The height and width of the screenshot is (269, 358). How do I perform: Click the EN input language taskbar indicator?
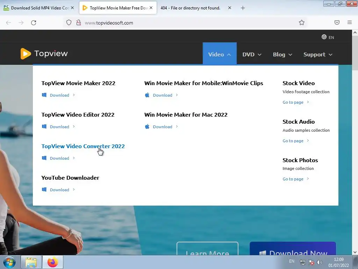pos(292,261)
